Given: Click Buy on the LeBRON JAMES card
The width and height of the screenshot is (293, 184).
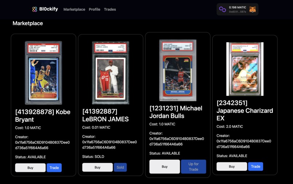Looking at the screenshot, I should [97, 167].
